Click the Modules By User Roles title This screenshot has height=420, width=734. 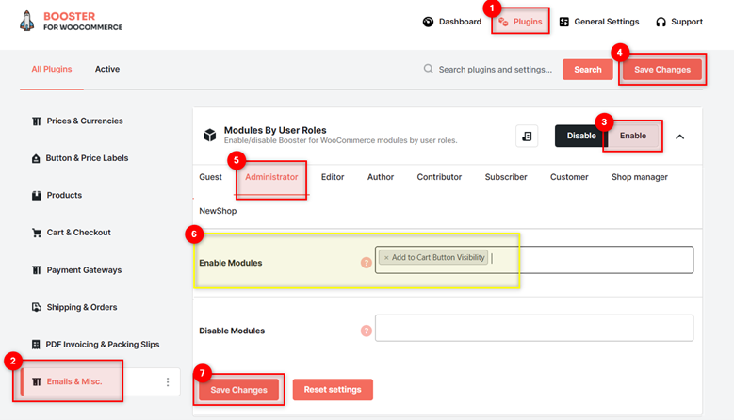click(x=275, y=131)
